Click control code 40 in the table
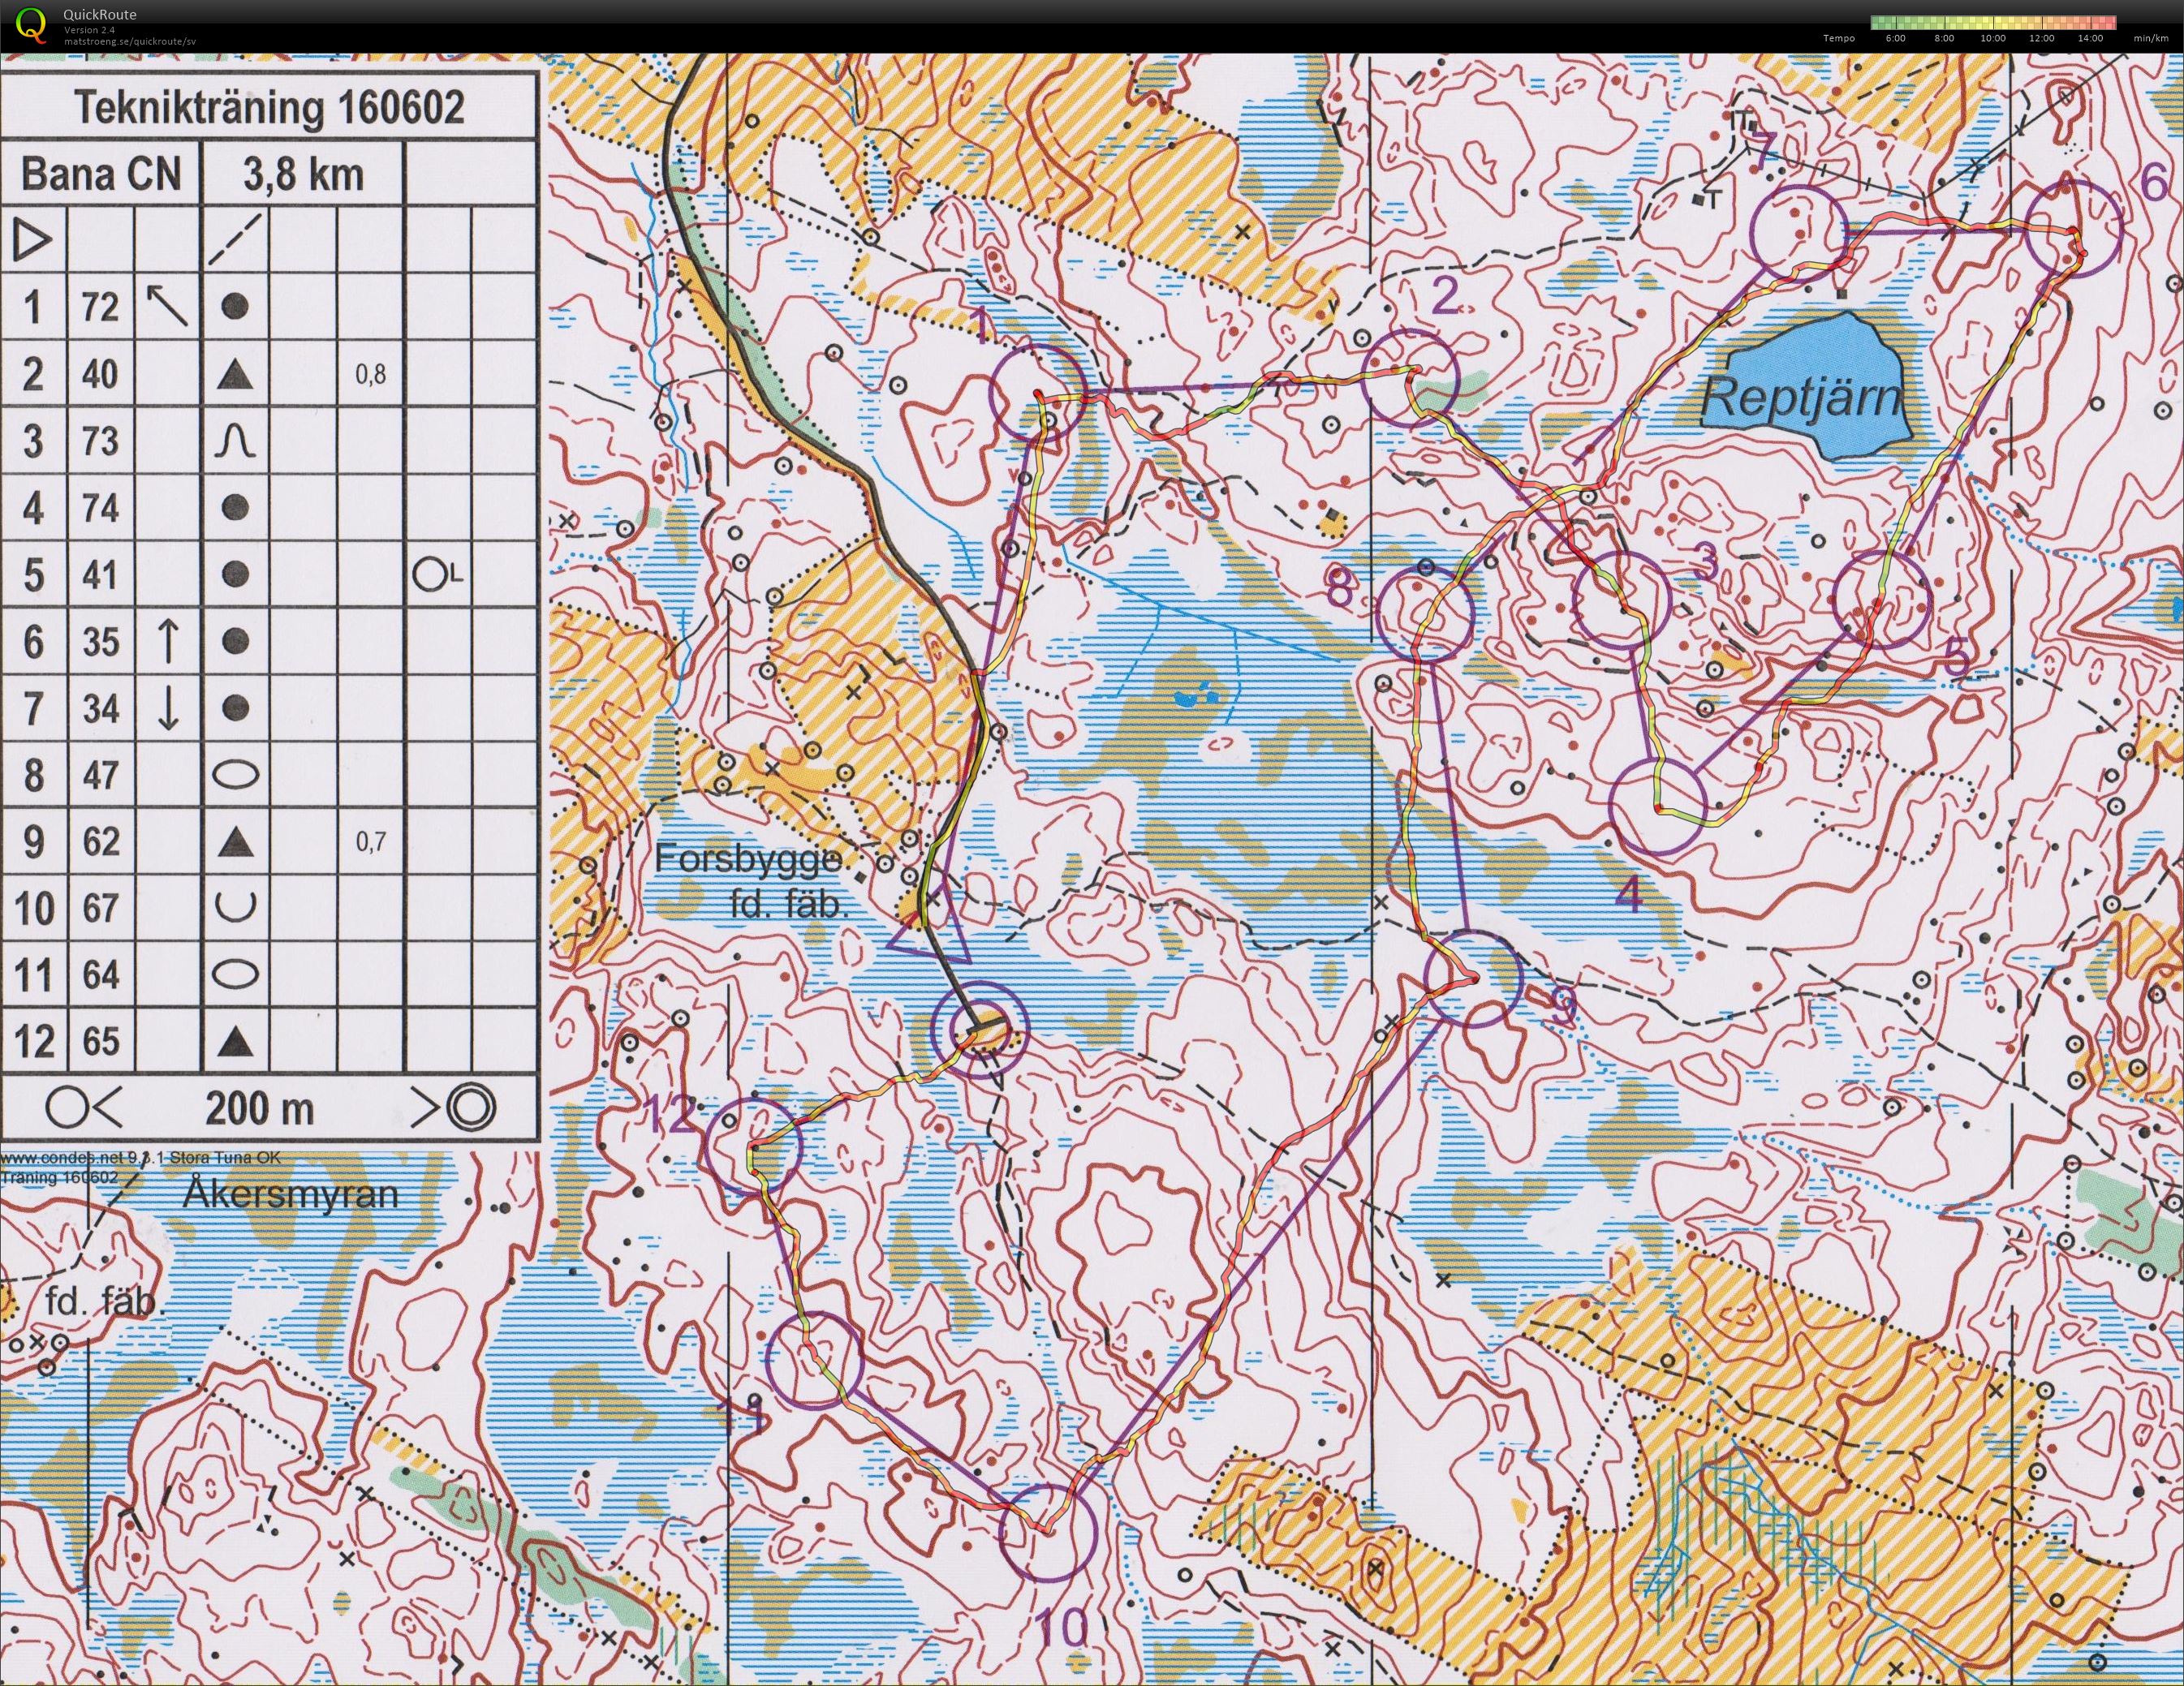Screen dimensions: 2184x1686 pos(100,374)
